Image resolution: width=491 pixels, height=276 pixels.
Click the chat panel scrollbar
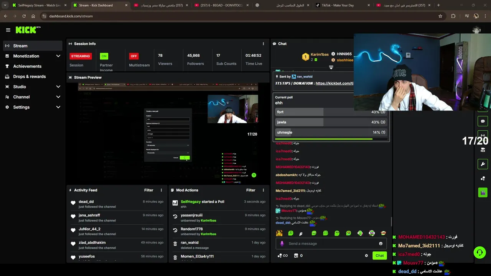(x=391, y=222)
